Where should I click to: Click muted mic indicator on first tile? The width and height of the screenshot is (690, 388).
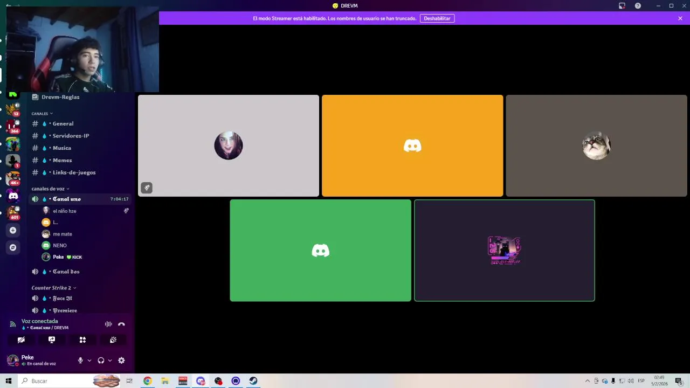click(x=147, y=188)
